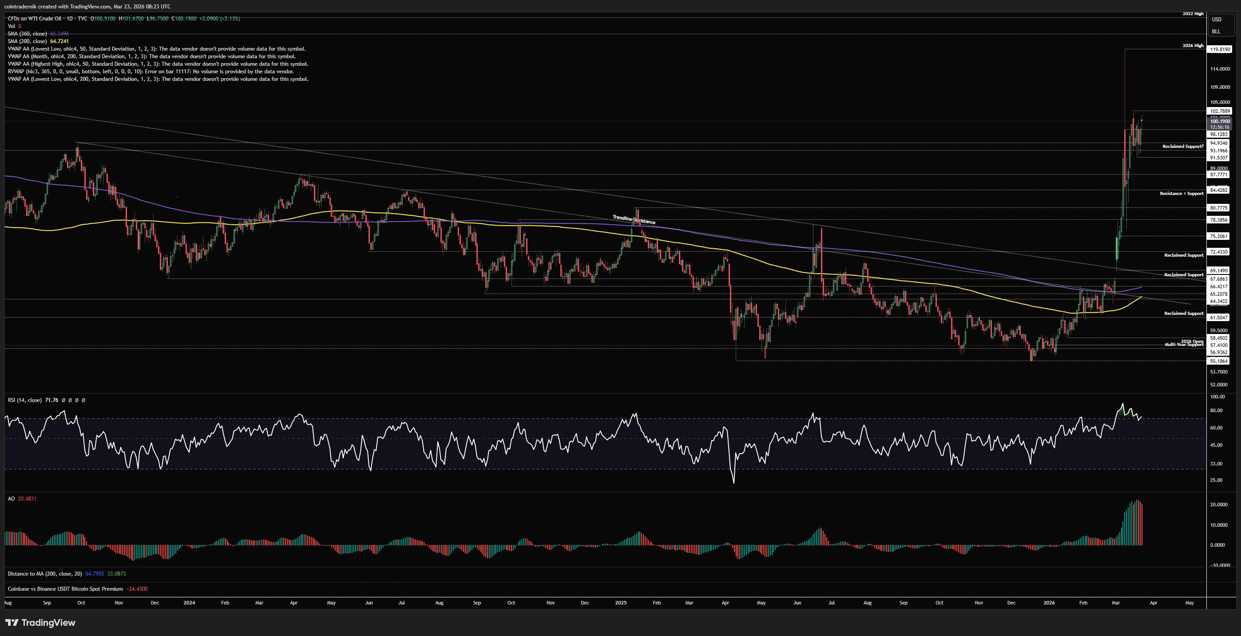Select the 55.1864 price label
Image resolution: width=1241 pixels, height=636 pixels.
point(1219,361)
